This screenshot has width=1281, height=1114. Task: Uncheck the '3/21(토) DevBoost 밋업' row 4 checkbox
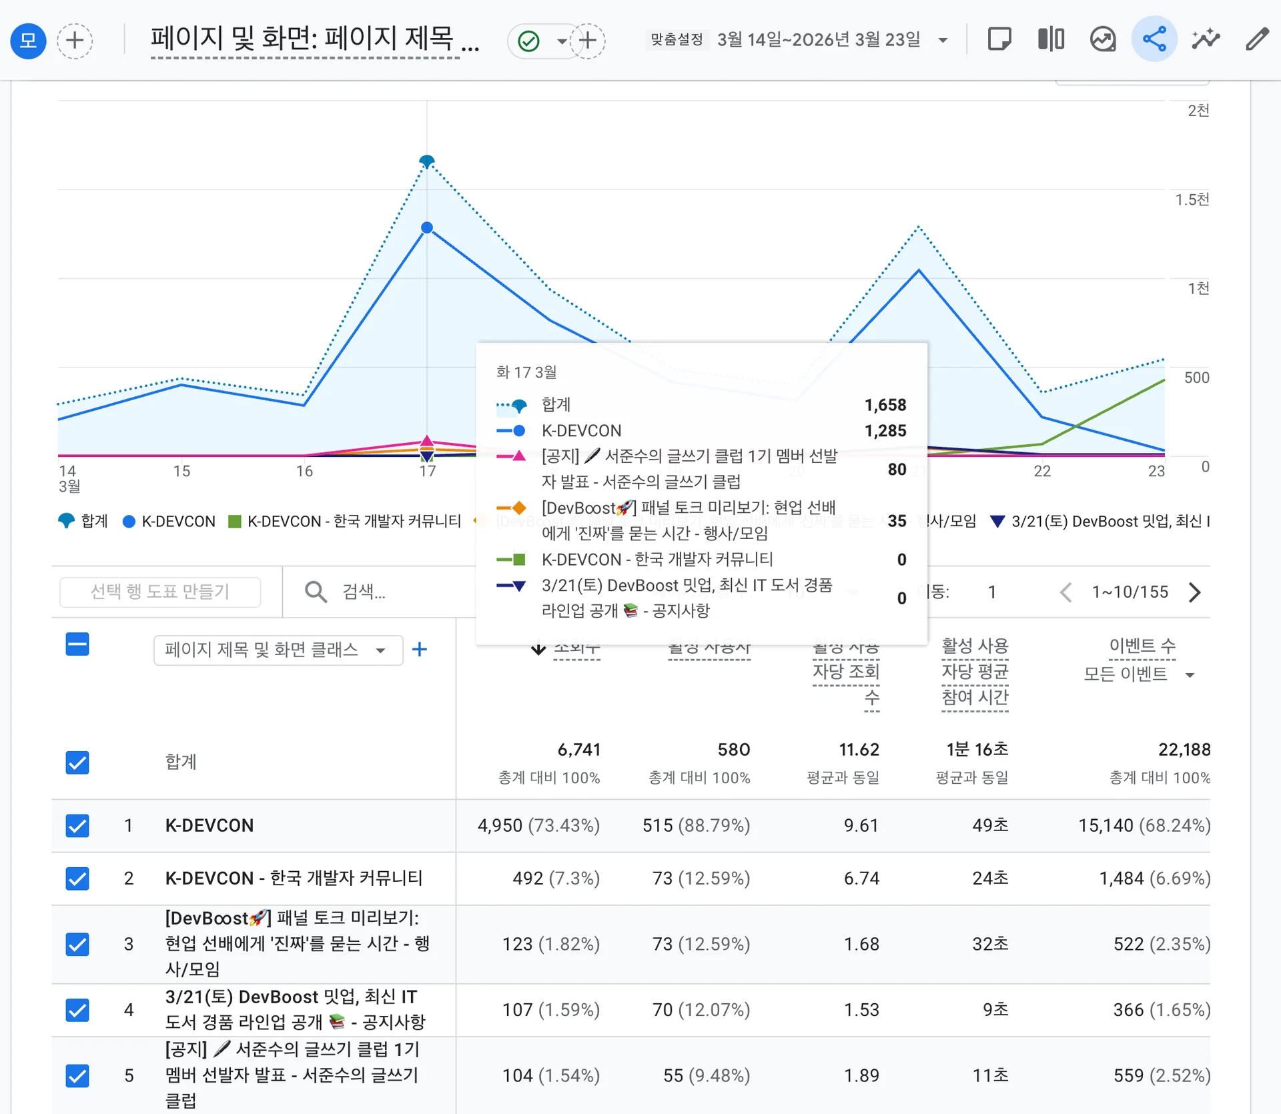pos(77,1010)
